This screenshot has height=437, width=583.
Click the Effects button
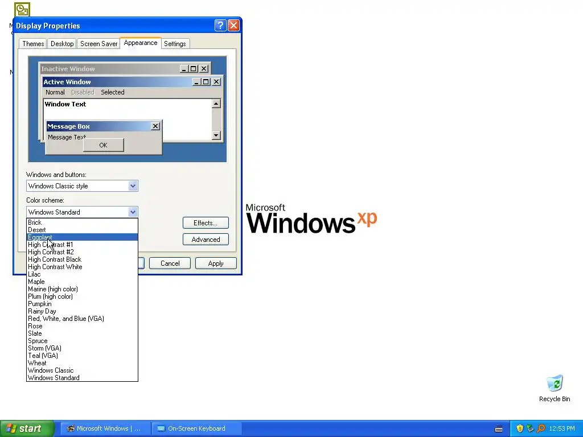tap(206, 223)
